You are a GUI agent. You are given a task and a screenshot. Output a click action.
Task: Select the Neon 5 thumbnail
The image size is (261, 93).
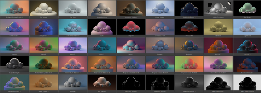click(102, 45)
